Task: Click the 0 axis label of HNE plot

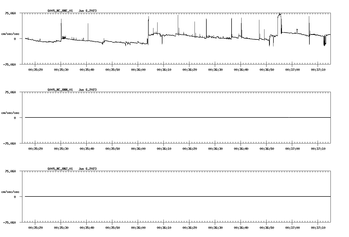Action: pyautogui.click(x=15, y=39)
